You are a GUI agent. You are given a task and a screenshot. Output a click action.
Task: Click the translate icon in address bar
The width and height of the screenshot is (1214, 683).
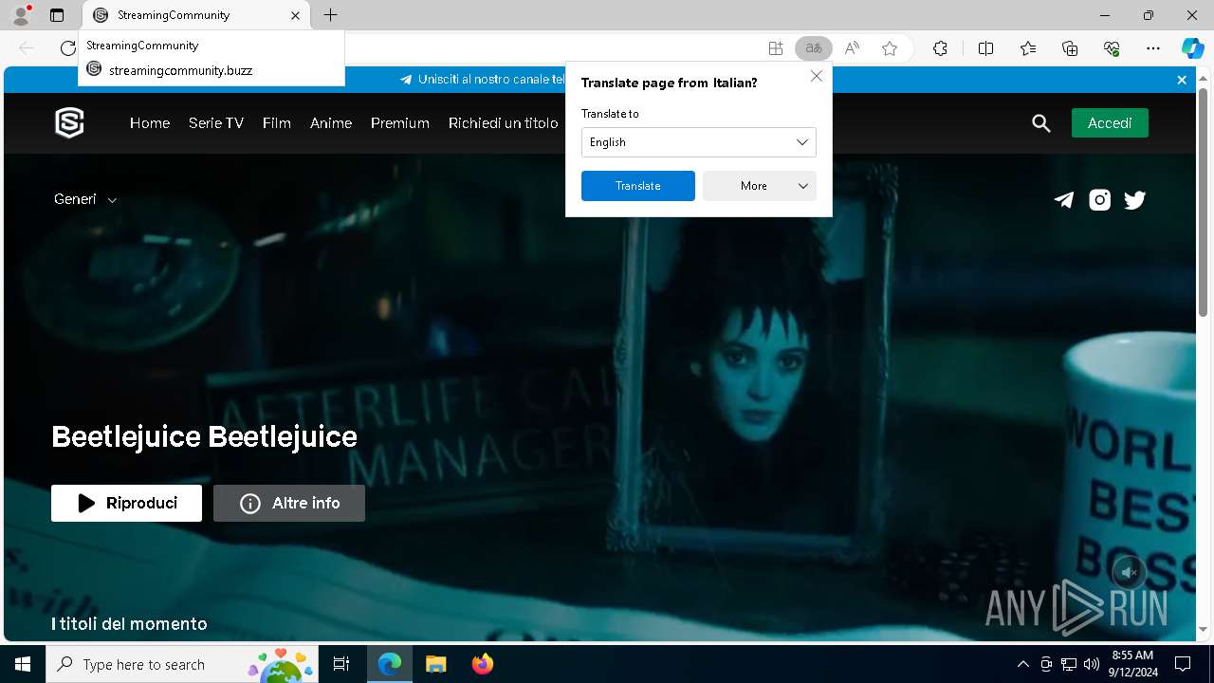(x=814, y=48)
